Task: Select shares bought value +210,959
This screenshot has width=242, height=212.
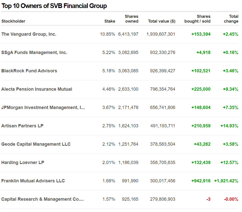Action: pyautogui.click(x=201, y=126)
